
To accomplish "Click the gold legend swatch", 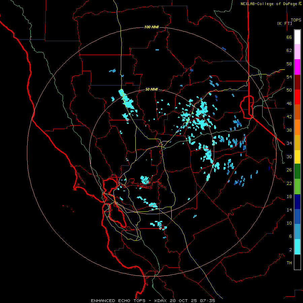I will pyautogui.click(x=297, y=142).
